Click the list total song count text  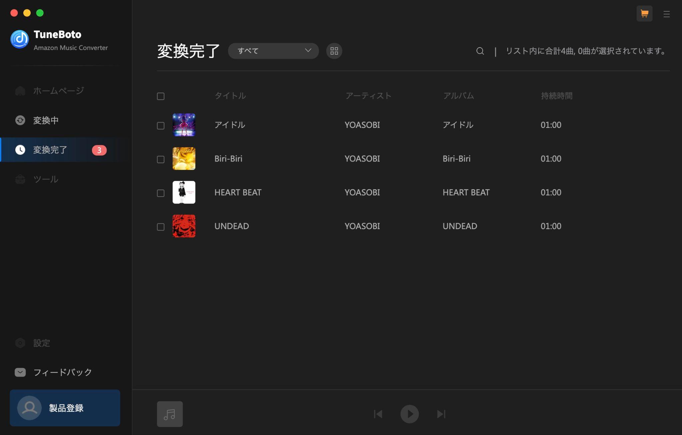click(x=586, y=51)
